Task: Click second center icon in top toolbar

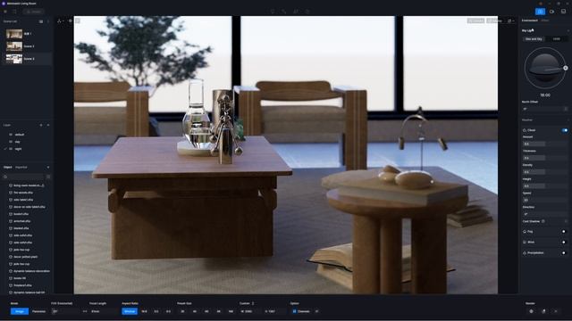Action: (284, 12)
